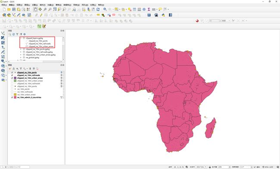This screenshot has height=169, width=280.
Task: Open the first menu in menu bar
Action: click(x=4, y=5)
